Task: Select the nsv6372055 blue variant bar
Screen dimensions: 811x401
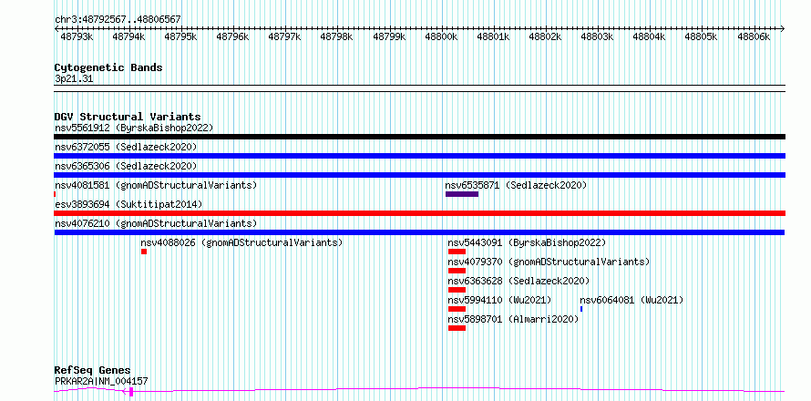Action: point(419,156)
